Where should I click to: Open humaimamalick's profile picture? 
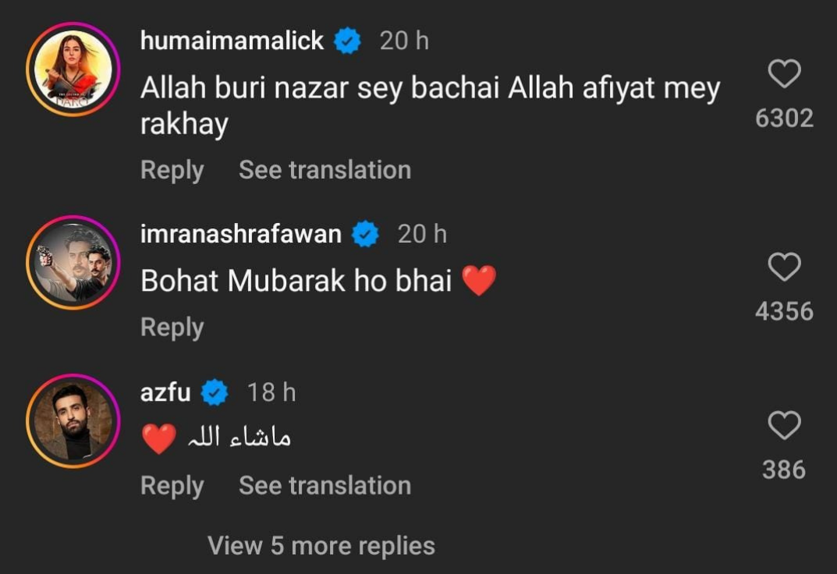(72, 69)
